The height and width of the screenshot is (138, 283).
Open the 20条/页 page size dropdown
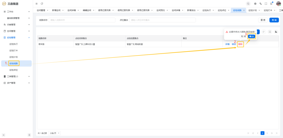[x=55, y=133]
